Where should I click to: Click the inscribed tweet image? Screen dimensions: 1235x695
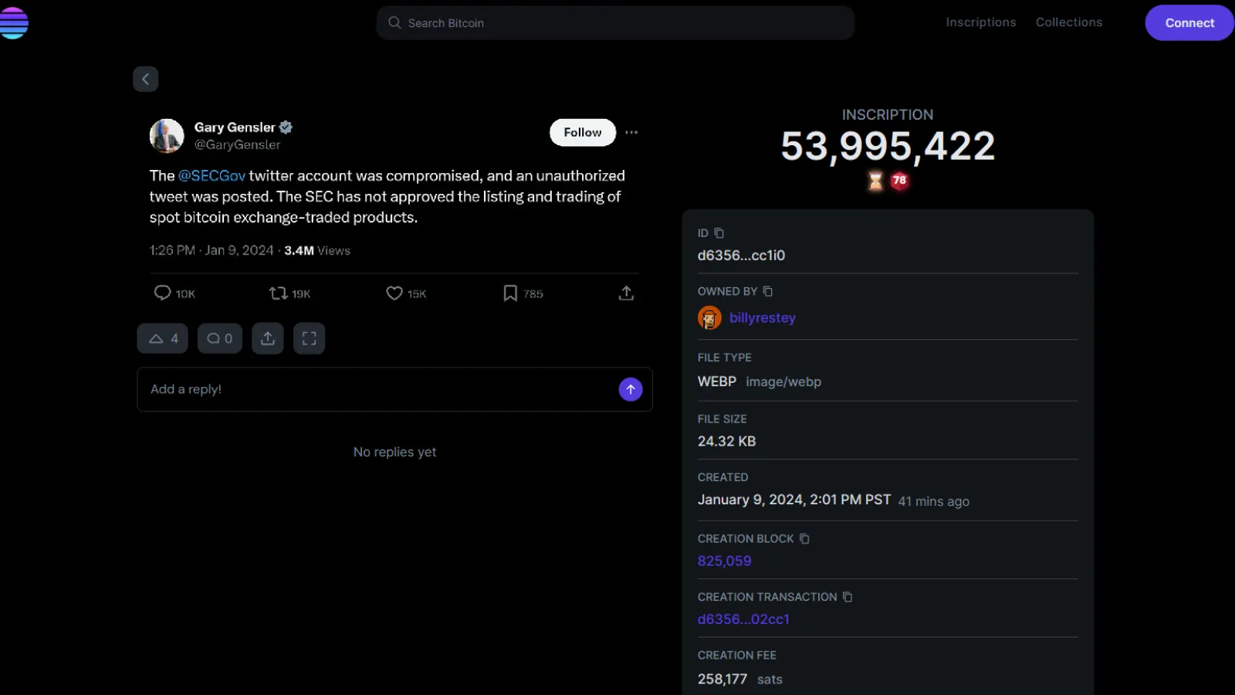394,208
